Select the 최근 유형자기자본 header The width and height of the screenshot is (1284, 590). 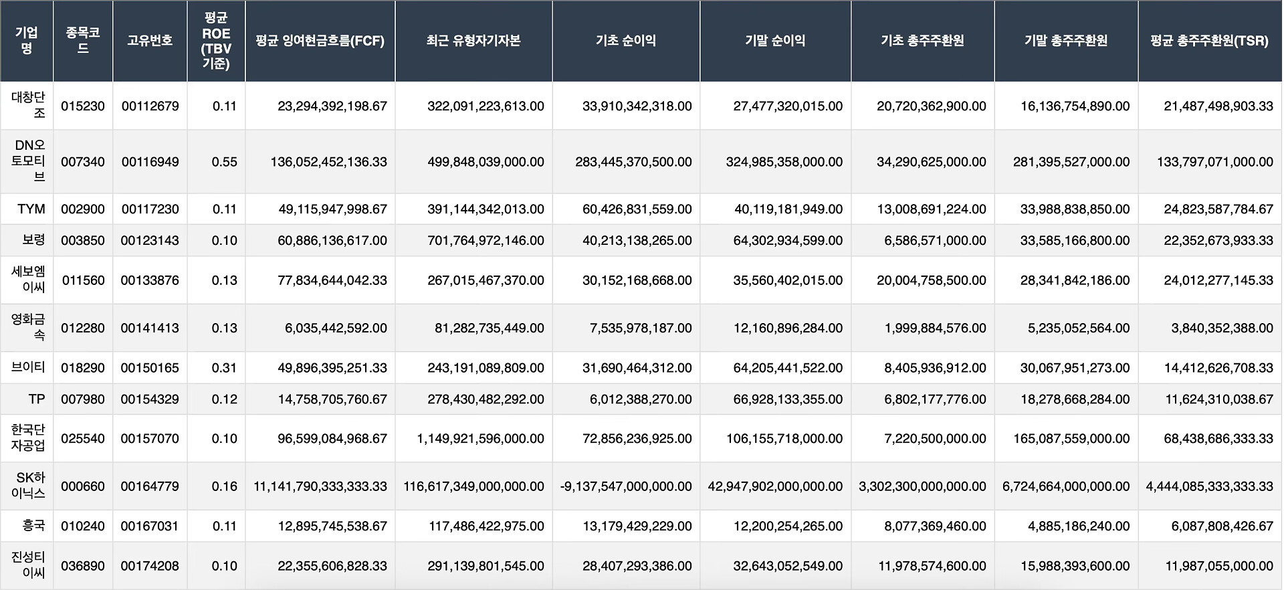pyautogui.click(x=473, y=41)
